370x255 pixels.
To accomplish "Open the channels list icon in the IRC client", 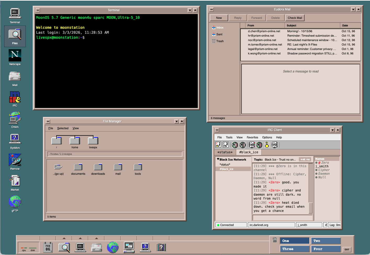I will click(235, 145).
